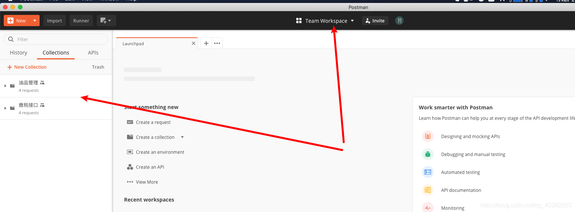
Task: Select the 油品管理 collection name
Action: click(x=28, y=82)
